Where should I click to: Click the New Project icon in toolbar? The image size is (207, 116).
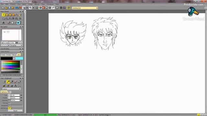click(x=3, y=8)
